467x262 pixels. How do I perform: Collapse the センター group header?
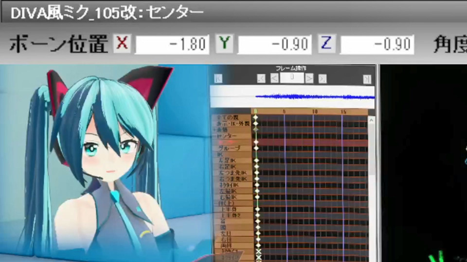click(216, 136)
